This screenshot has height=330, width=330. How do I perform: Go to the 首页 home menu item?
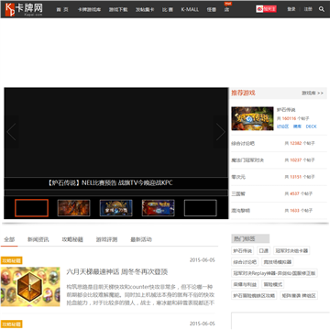pyautogui.click(x=62, y=9)
